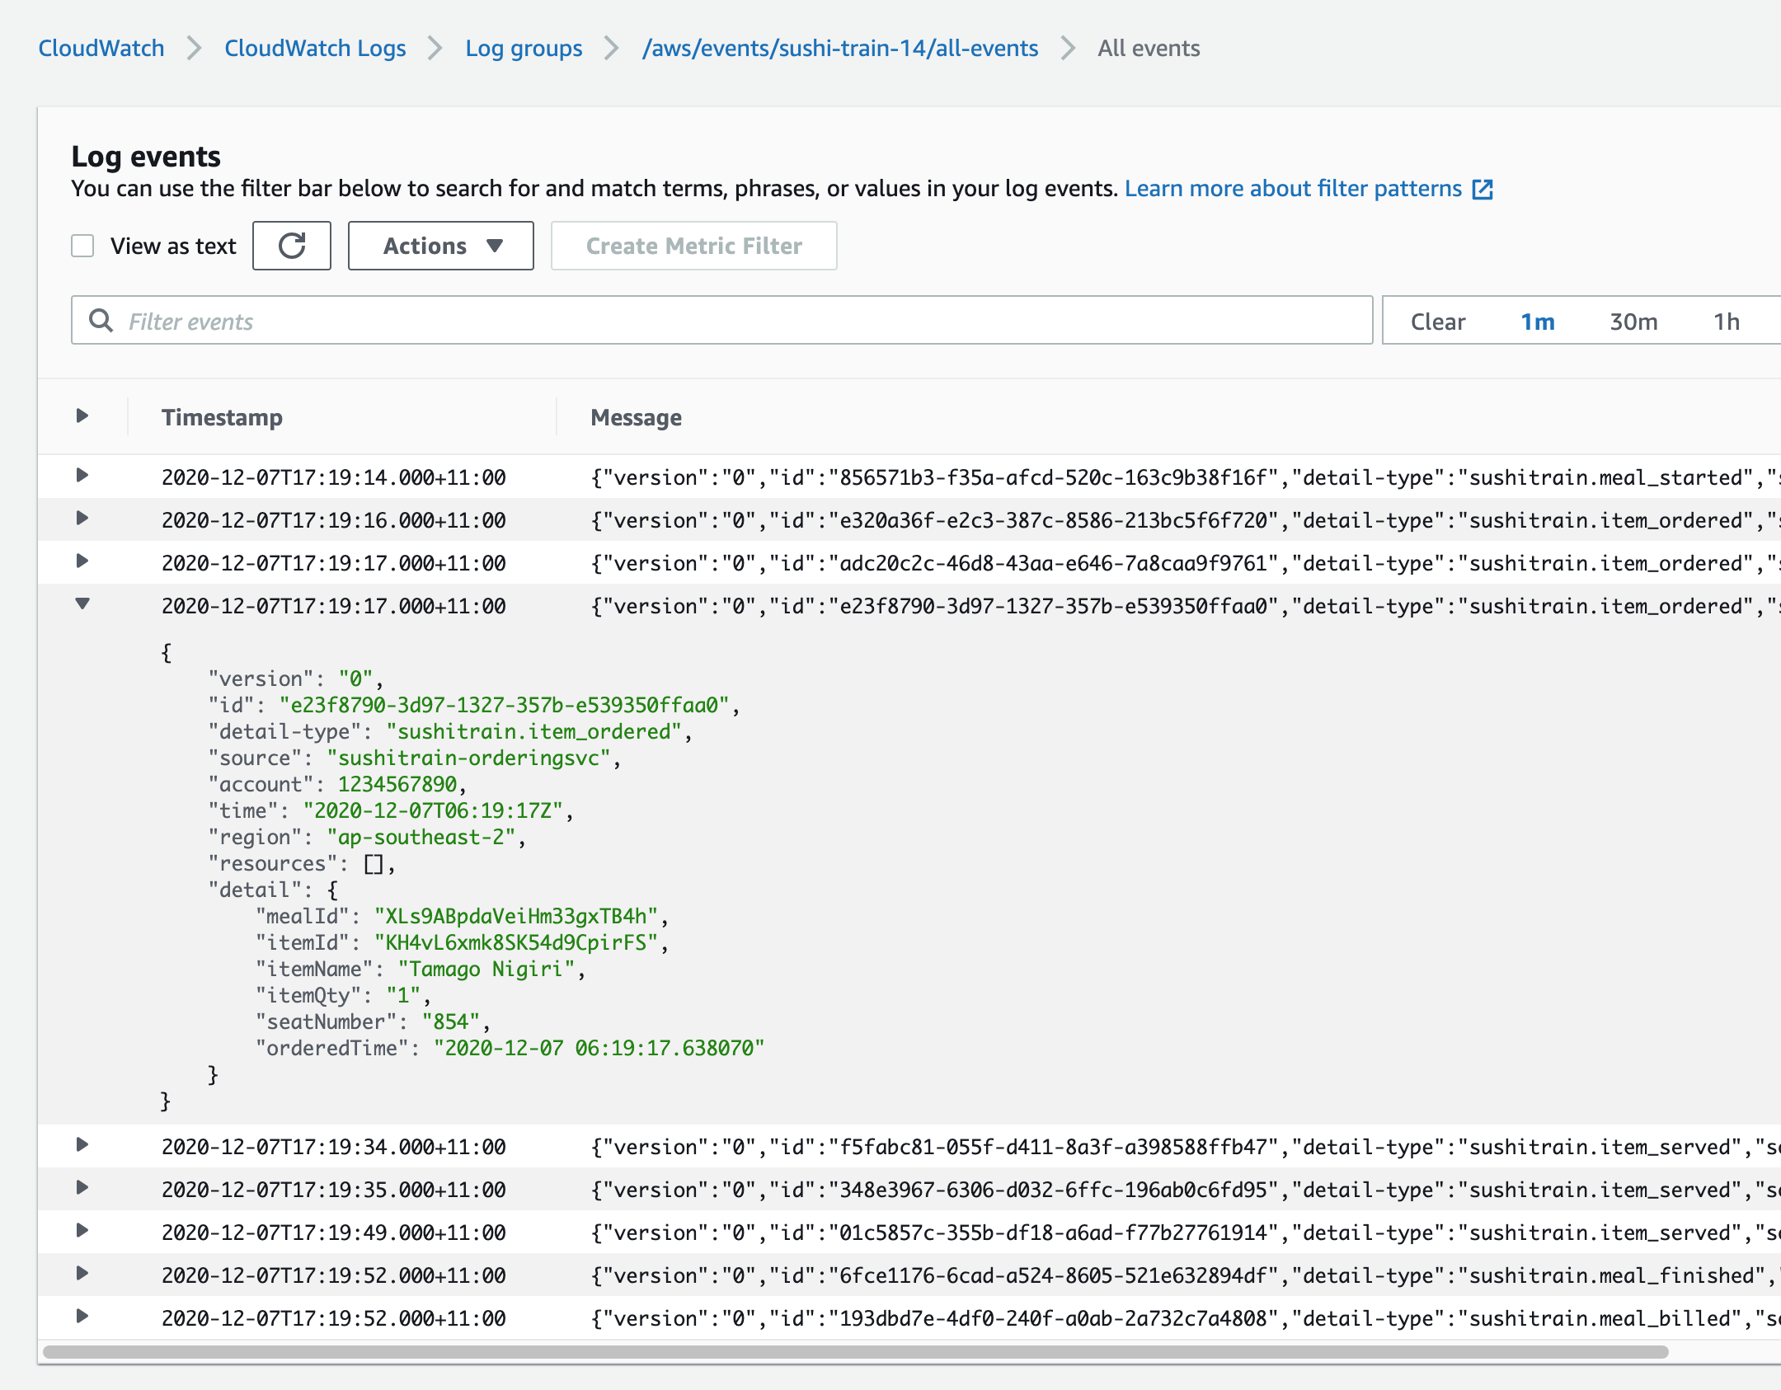Click the Filter events search field

pyautogui.click(x=742, y=321)
